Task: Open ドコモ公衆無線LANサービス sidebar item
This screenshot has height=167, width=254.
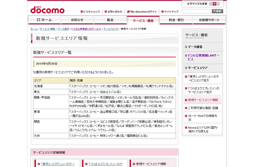Action: coord(204,57)
